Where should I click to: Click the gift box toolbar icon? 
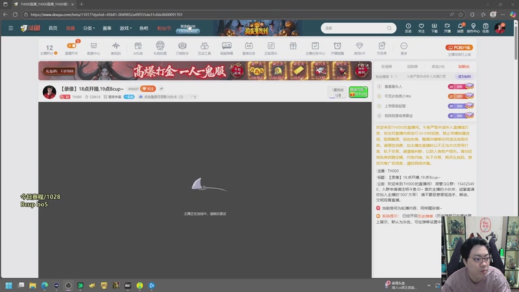293,46
